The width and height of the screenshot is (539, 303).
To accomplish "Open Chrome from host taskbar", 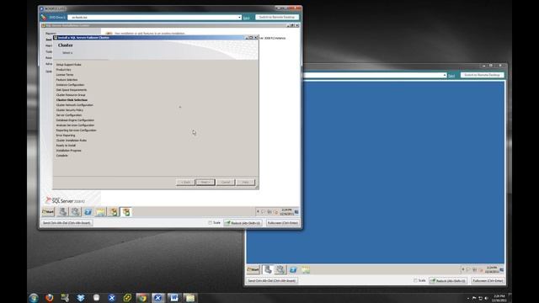I will pos(142,298).
